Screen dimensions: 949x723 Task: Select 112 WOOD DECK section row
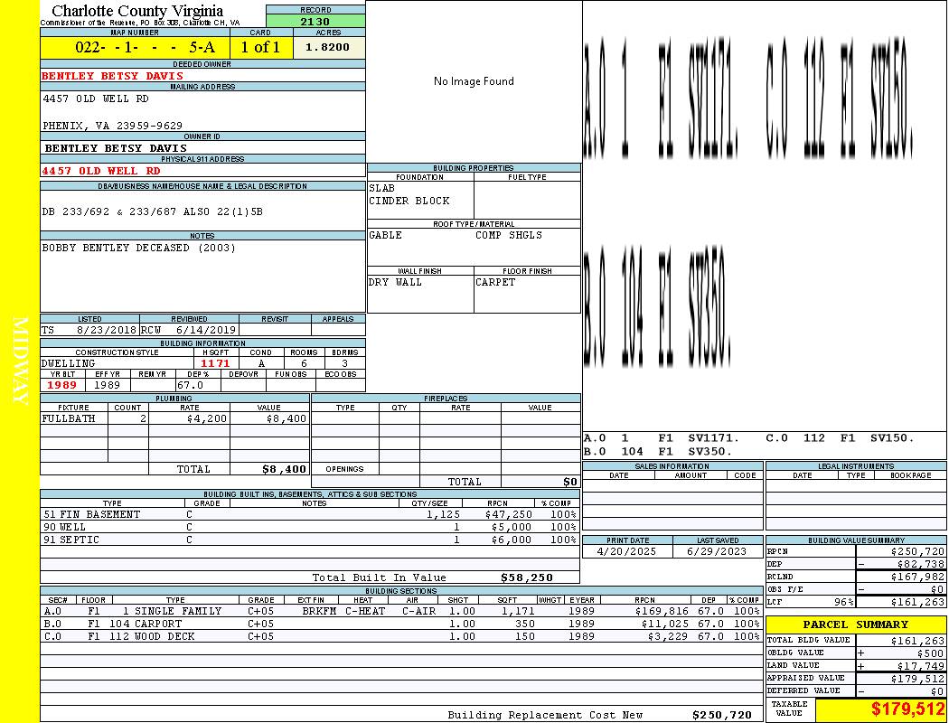coord(401,636)
